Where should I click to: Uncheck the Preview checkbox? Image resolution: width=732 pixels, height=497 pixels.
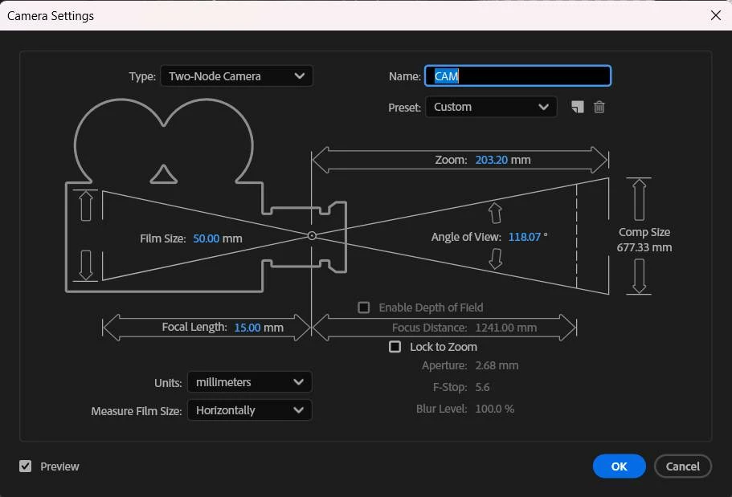click(x=25, y=466)
